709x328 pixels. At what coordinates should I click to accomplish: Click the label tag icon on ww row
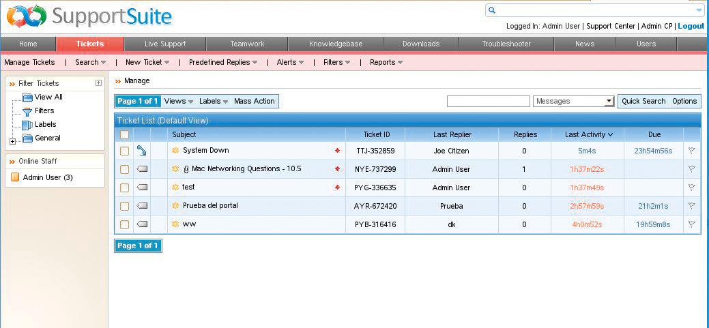(x=142, y=224)
